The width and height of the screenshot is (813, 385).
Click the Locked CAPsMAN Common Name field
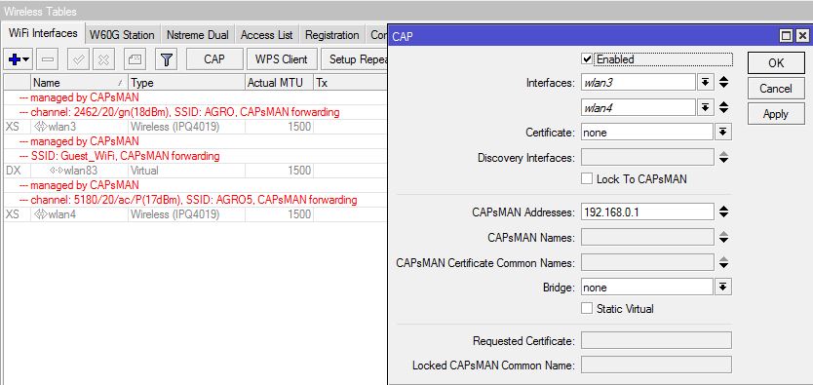(x=656, y=365)
